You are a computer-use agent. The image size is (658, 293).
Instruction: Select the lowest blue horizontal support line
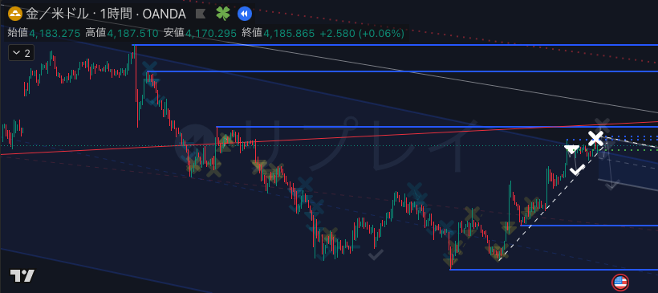tap(554, 270)
